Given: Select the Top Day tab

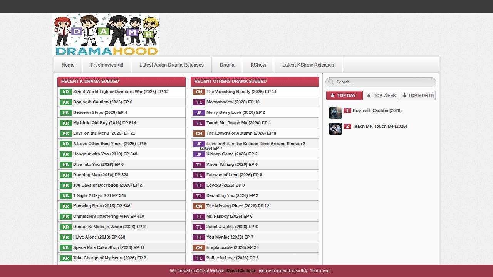Looking at the screenshot, I should [344, 95].
